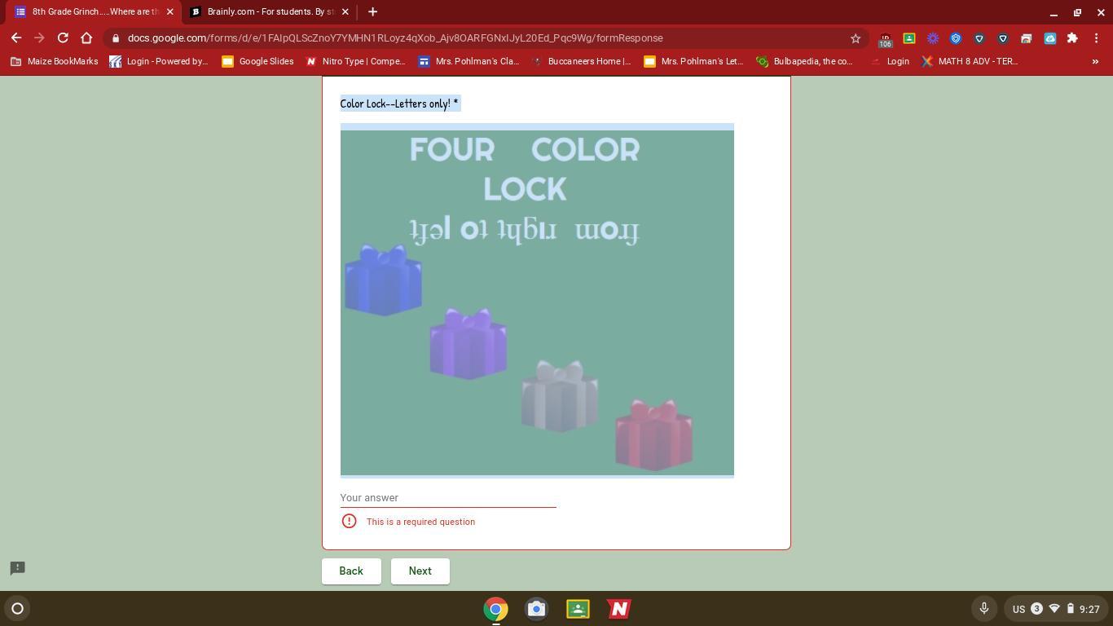Open the Extensions puzzle piece menu
The width and height of the screenshot is (1113, 626).
(1072, 38)
